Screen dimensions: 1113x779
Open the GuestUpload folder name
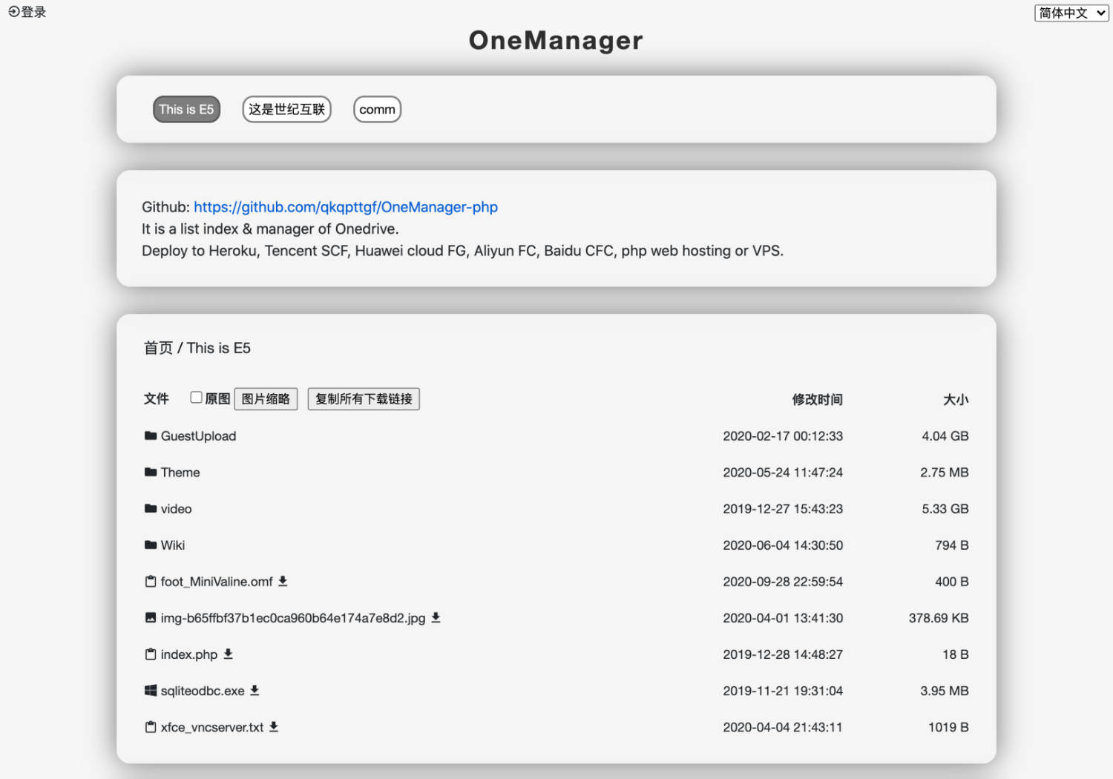click(x=198, y=436)
